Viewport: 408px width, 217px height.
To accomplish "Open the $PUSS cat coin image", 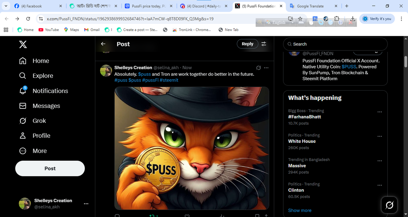I will (x=192, y=148).
